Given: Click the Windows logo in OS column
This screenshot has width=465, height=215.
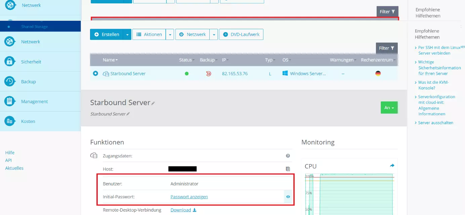Looking at the screenshot, I should click(x=285, y=73).
